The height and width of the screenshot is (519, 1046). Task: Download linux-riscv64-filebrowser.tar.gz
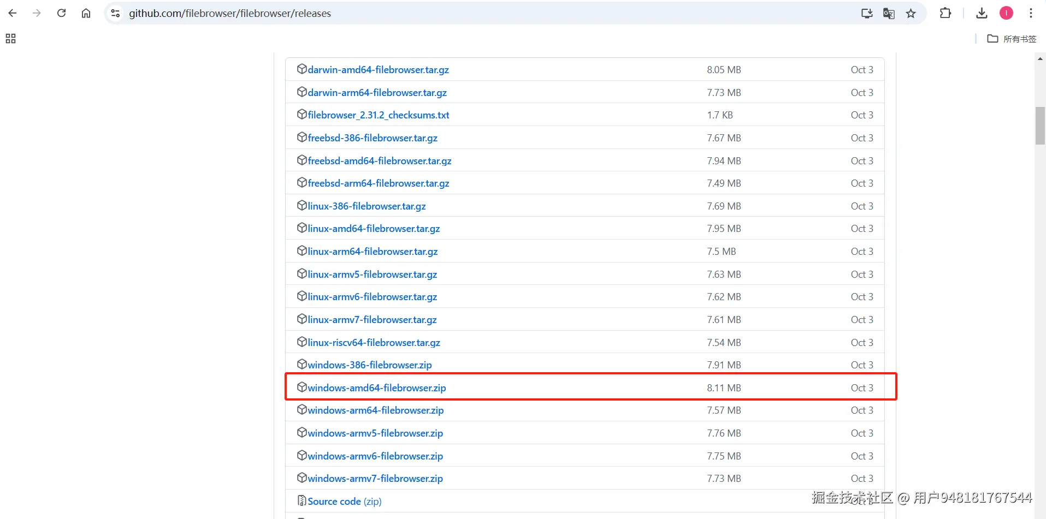click(x=374, y=343)
